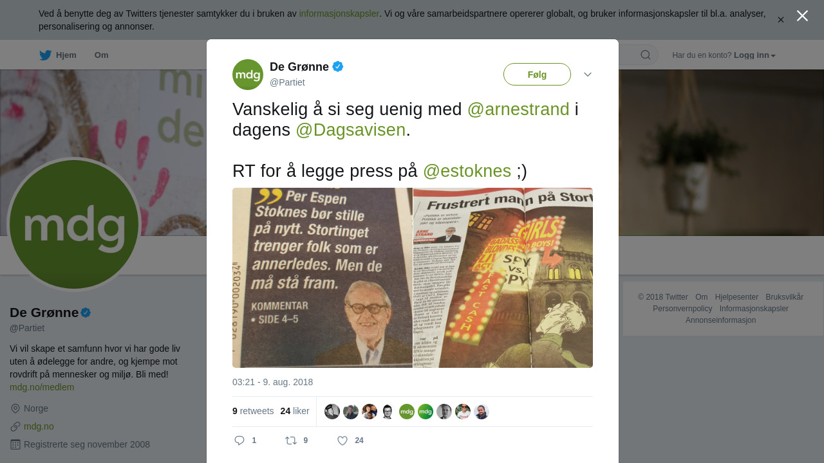
Task: Open the @arnestrand mention link
Action: pyautogui.click(x=518, y=109)
